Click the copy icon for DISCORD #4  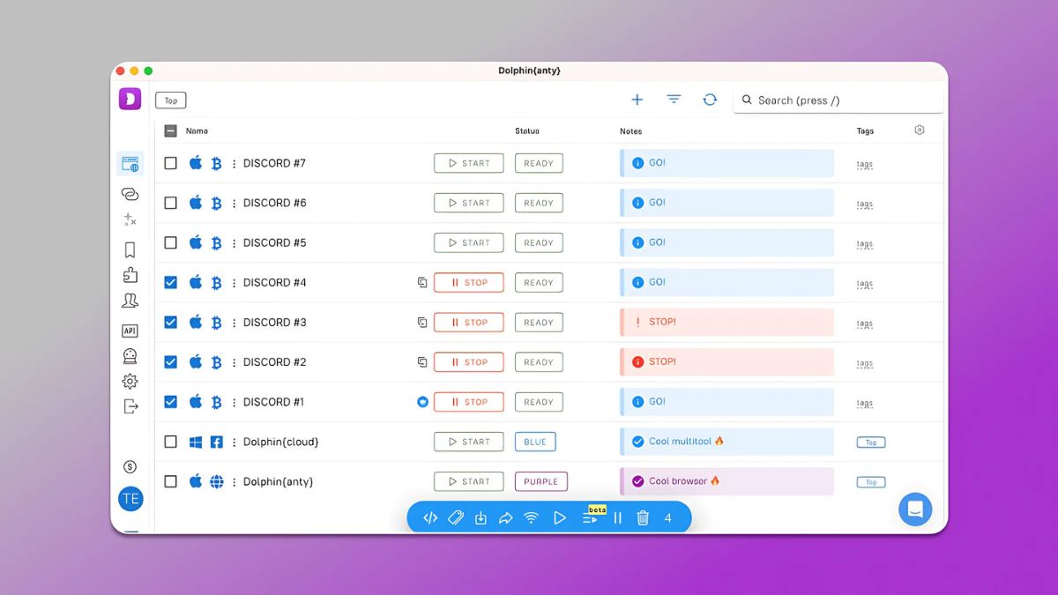pyautogui.click(x=422, y=283)
